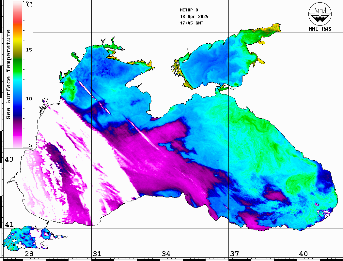Click latitude label '43'
This screenshot has width=343, height=261.
9,159
